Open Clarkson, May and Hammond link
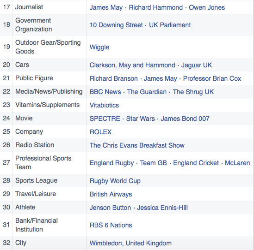Screen dimensions: 254x250 coord(132,65)
